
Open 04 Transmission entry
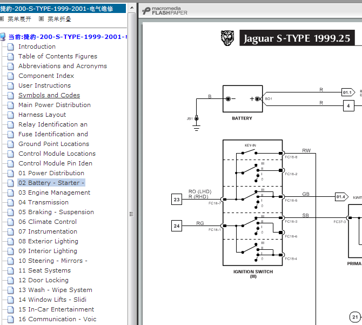click(x=43, y=202)
